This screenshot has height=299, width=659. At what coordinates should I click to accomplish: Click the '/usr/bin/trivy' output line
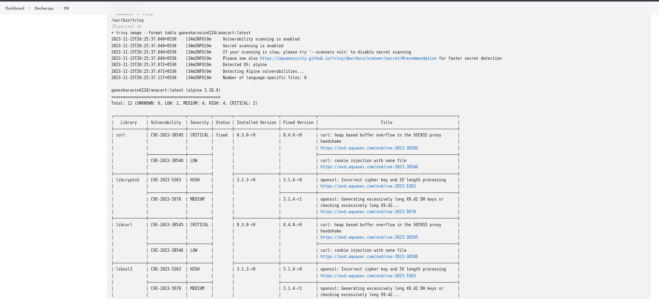click(128, 20)
